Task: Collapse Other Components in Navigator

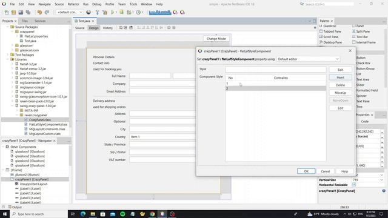Action: (x=3, y=147)
